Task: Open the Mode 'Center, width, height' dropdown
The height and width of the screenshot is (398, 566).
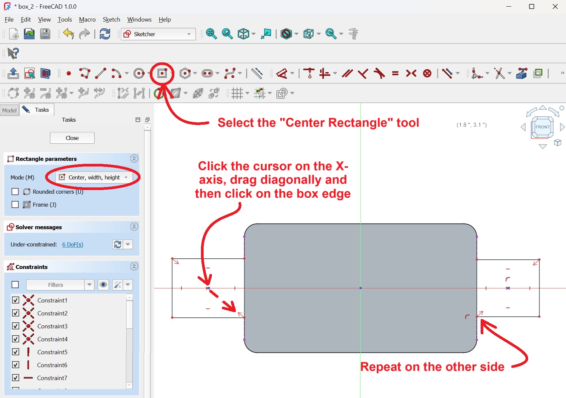Action: 94,177
